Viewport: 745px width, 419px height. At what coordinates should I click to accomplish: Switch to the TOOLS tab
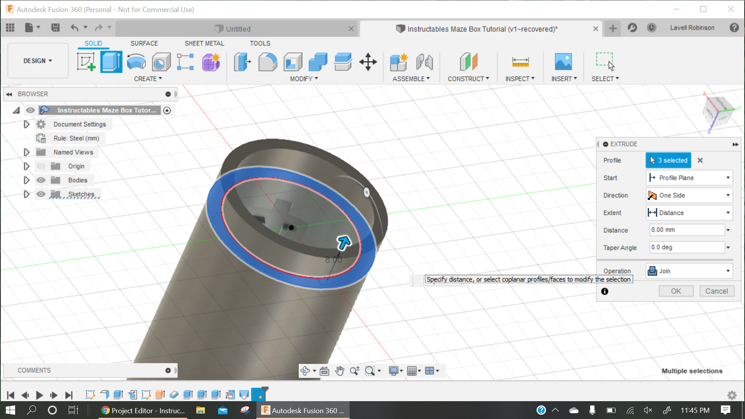click(x=260, y=43)
